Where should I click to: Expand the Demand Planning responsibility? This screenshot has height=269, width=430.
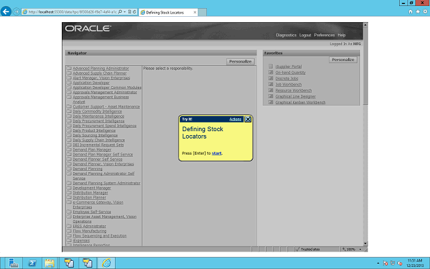click(87, 169)
